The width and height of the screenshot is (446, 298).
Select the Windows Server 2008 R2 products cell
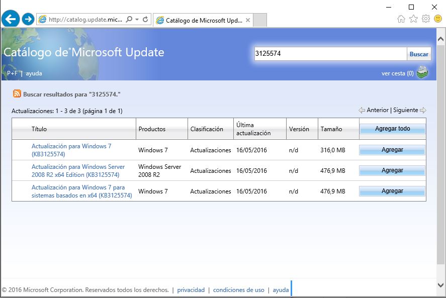(x=159, y=171)
